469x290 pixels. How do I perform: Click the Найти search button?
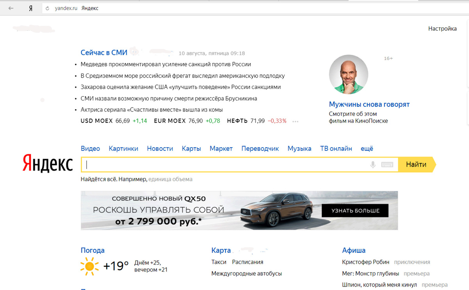click(417, 165)
